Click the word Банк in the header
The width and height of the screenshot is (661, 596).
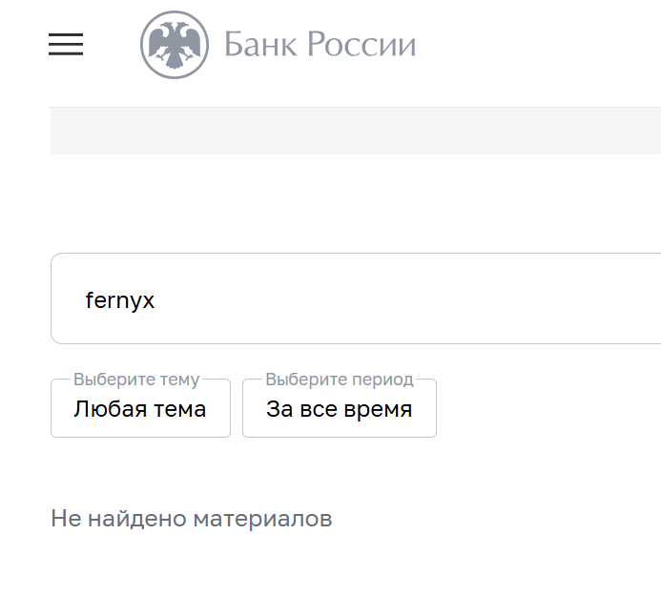[254, 45]
